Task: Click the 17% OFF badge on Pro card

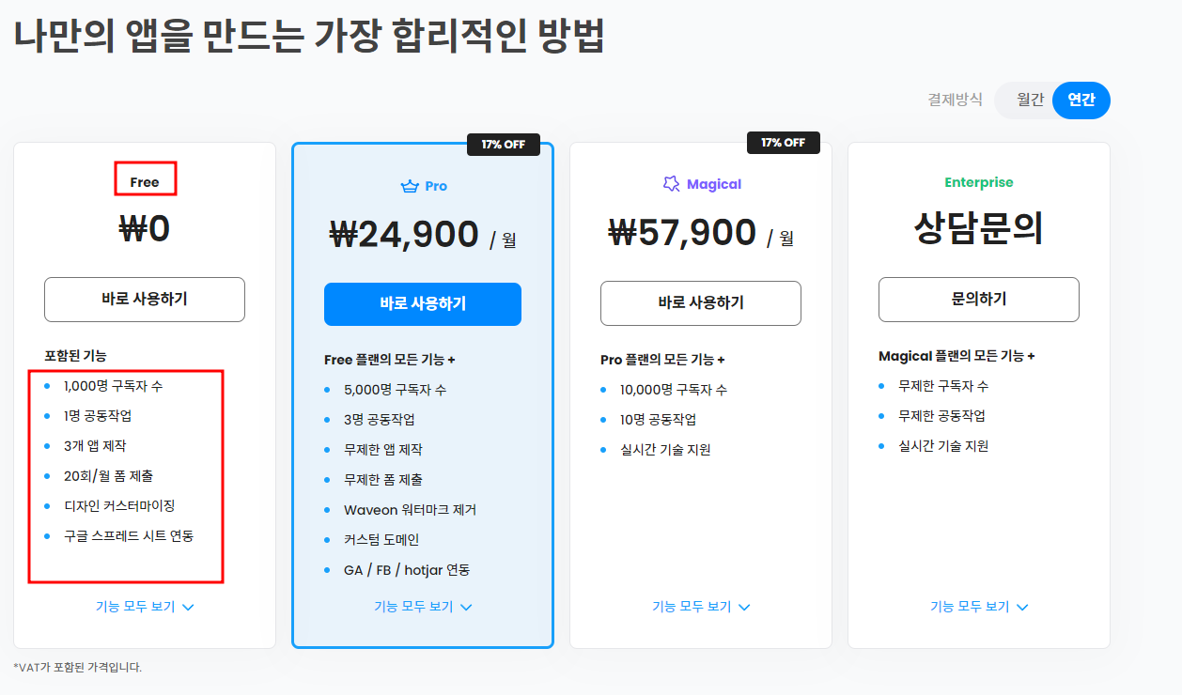Action: (504, 143)
